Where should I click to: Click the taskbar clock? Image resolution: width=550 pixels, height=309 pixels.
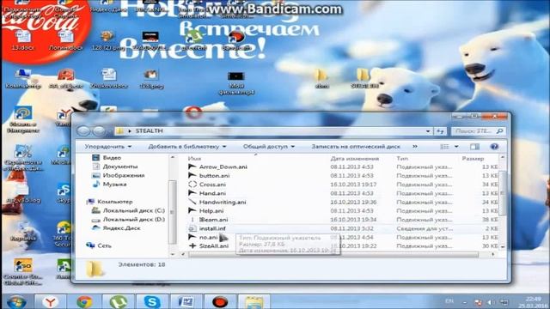(x=532, y=302)
